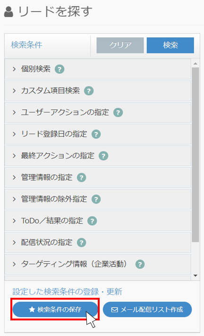Expand the カスタム項目検索 section
The width and height of the screenshot is (204, 336).
[x=98, y=91]
